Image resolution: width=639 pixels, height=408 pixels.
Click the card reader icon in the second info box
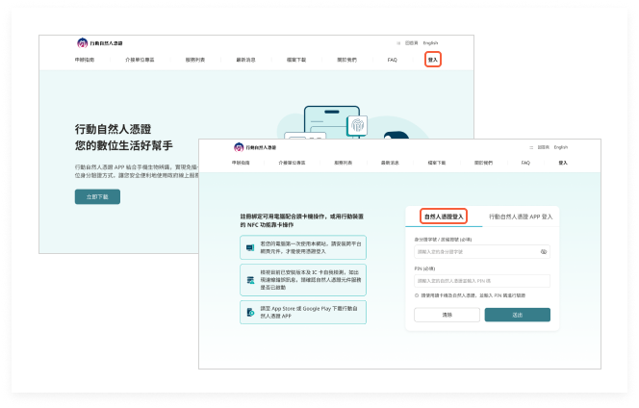[x=250, y=279]
